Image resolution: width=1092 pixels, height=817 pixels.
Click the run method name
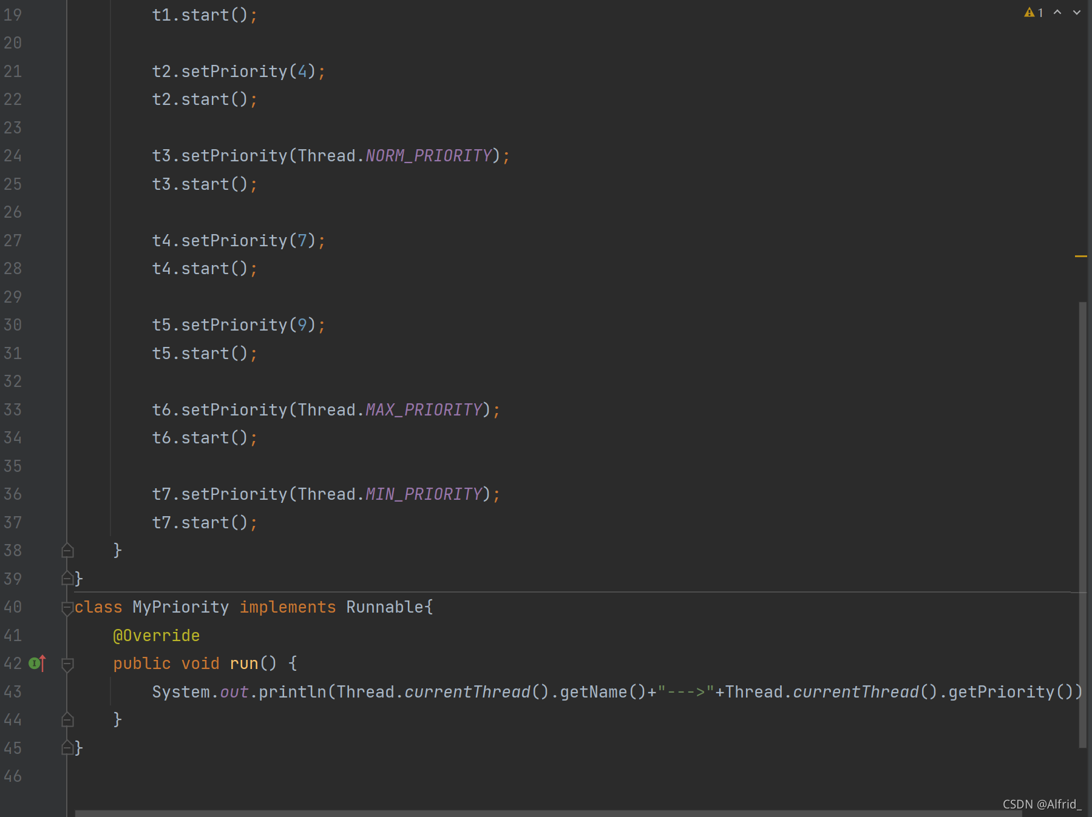pyautogui.click(x=244, y=664)
